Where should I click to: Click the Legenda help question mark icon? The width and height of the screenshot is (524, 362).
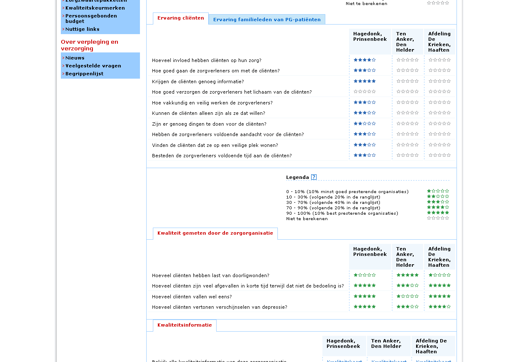click(x=314, y=177)
